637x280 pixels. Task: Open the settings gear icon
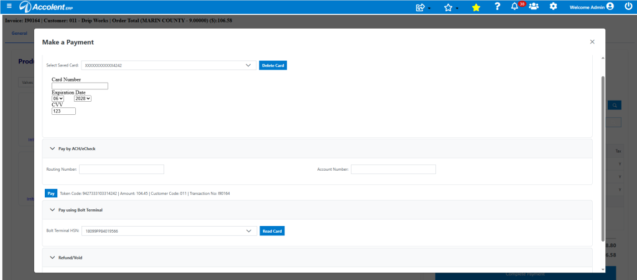click(553, 6)
